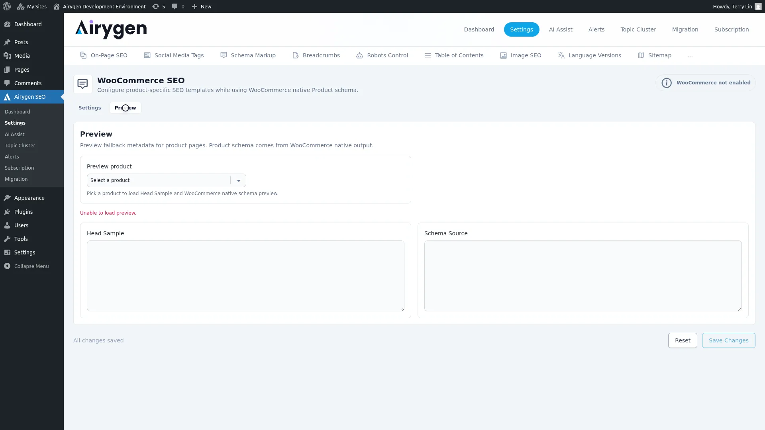Click the Media icon in sidebar
765x430 pixels.
[7, 56]
